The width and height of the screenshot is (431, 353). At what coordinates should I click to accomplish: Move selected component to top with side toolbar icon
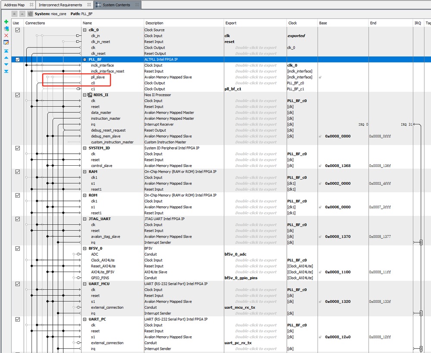[6, 51]
